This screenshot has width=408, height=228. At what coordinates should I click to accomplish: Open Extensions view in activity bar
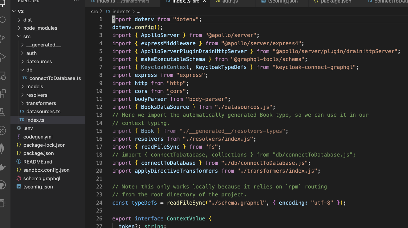pyautogui.click(x=2, y=94)
